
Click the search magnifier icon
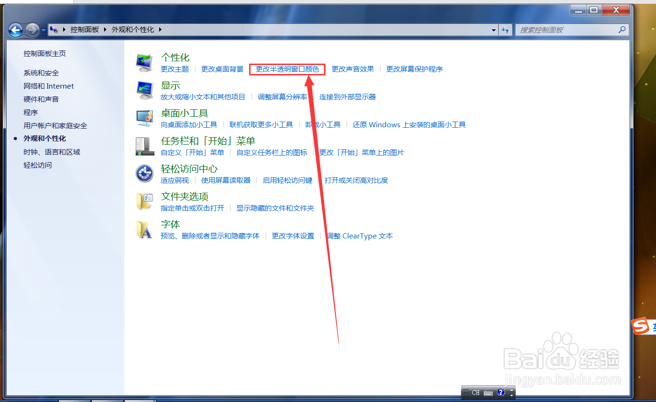(x=622, y=29)
